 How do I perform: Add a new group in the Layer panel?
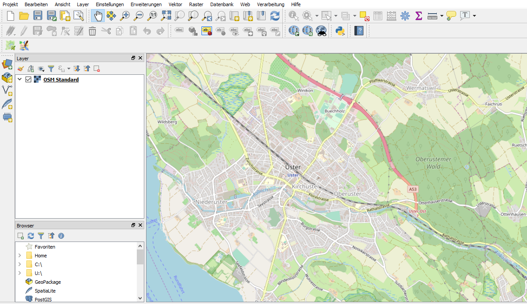pyautogui.click(x=31, y=69)
